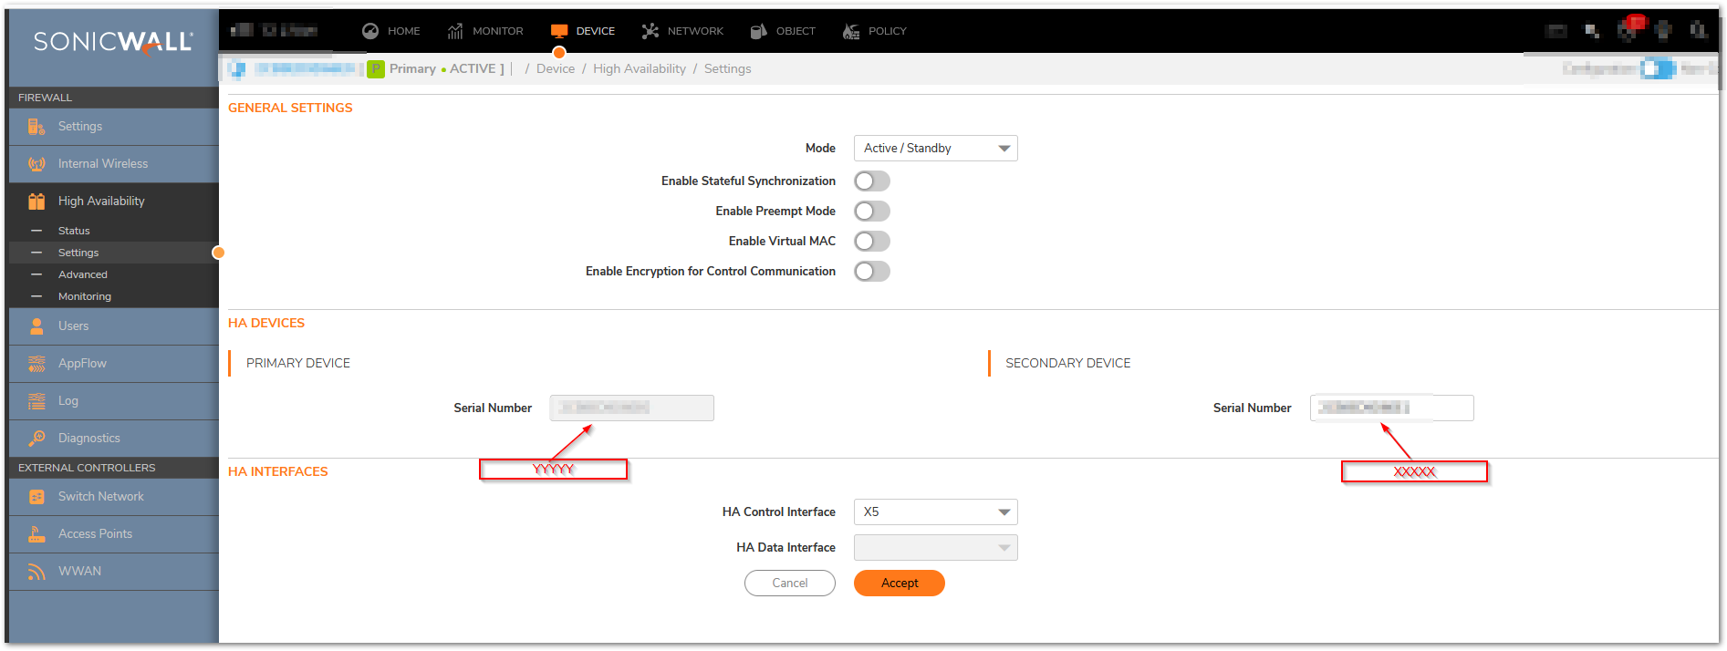Open the Mode Active/Standby dropdown
1727x651 pixels.
[935, 149]
